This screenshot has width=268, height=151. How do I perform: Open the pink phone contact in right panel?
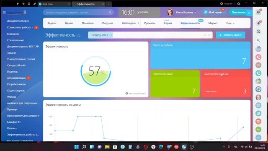pos(258,57)
